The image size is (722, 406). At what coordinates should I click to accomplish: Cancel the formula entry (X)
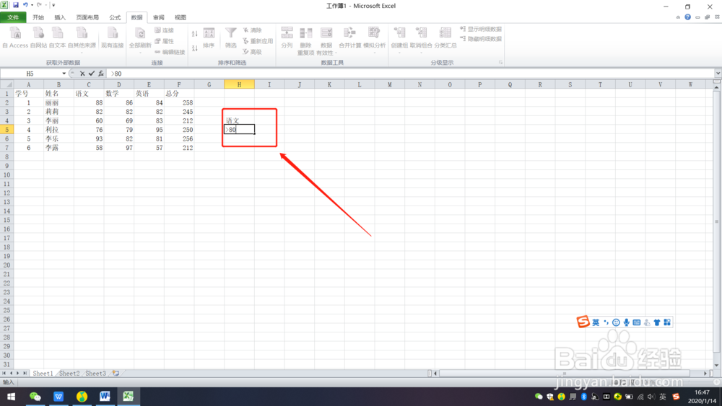tap(82, 74)
